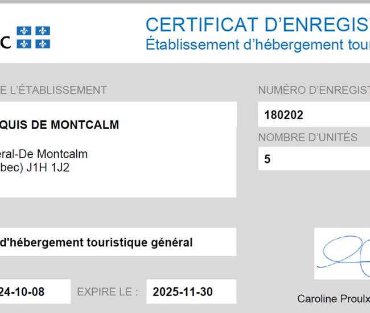Select the number of units field showing 5

(x=314, y=159)
